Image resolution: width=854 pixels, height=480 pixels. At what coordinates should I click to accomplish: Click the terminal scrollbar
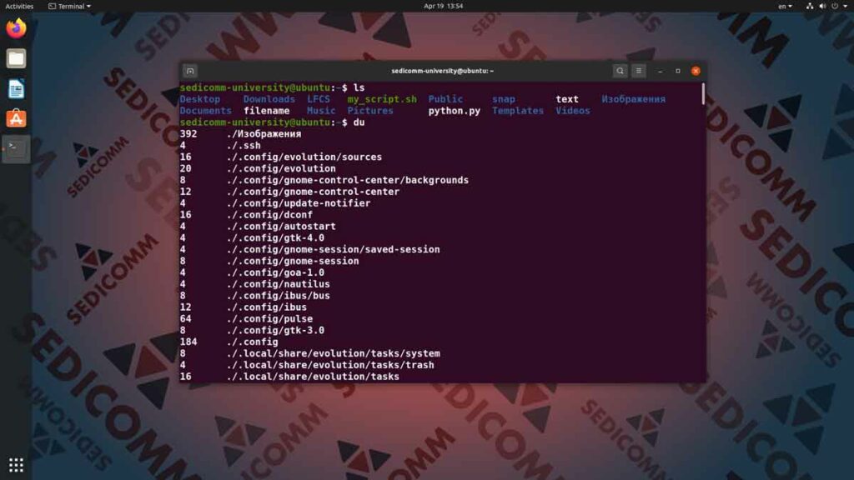pos(703,93)
